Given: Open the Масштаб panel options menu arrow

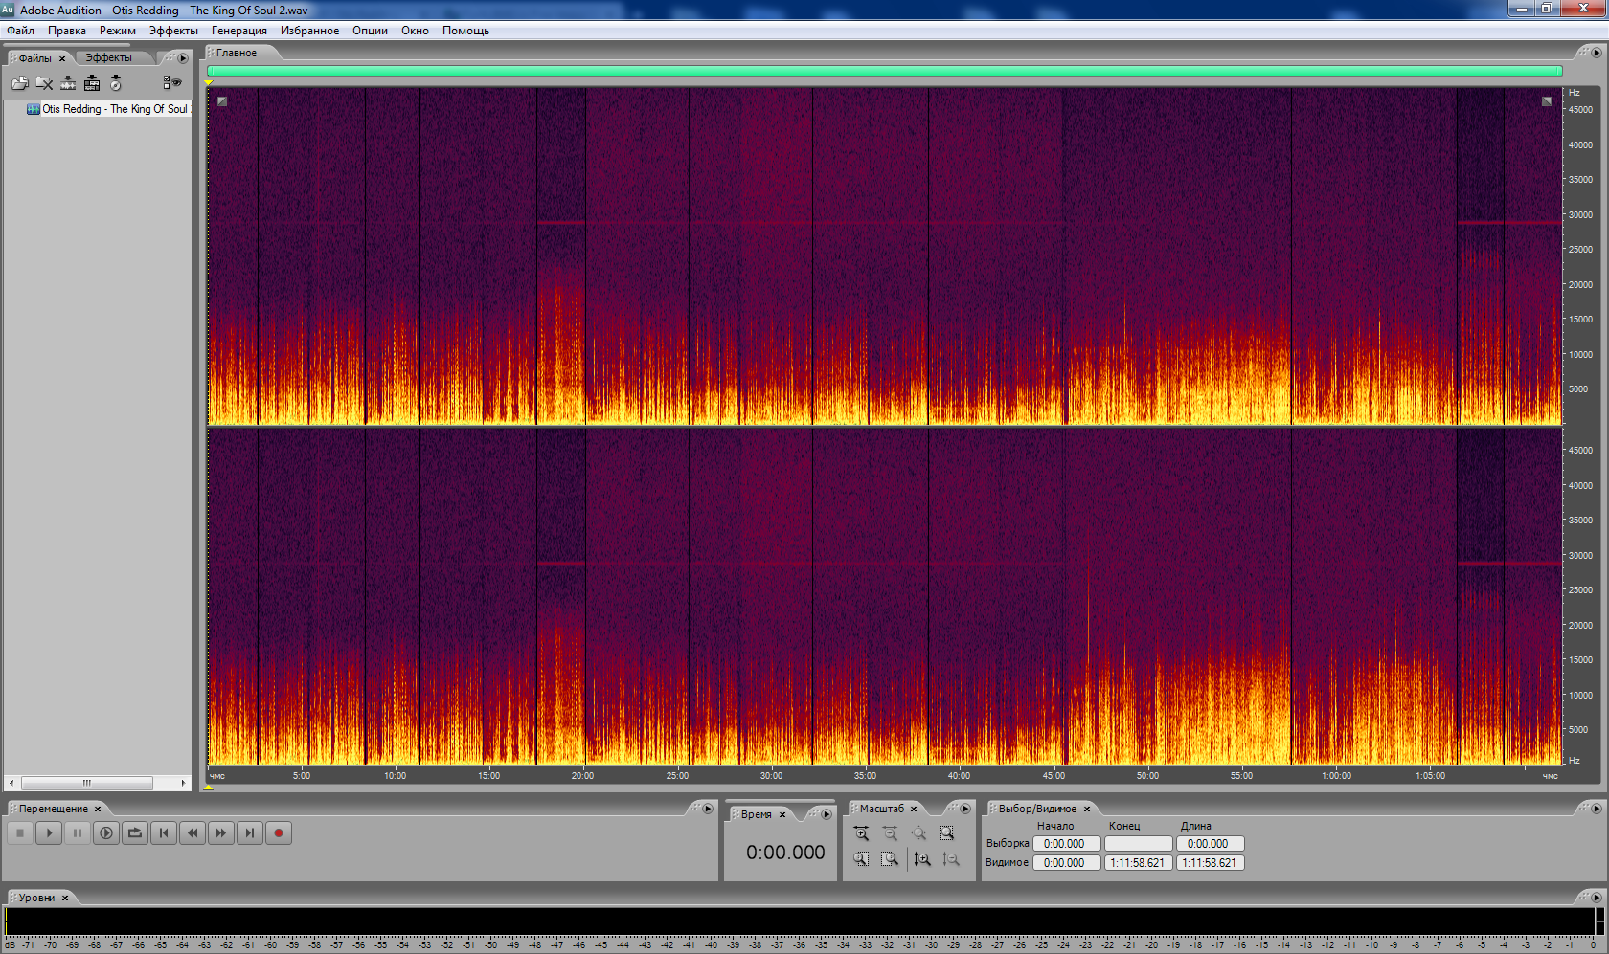Looking at the screenshot, I should coord(965,809).
